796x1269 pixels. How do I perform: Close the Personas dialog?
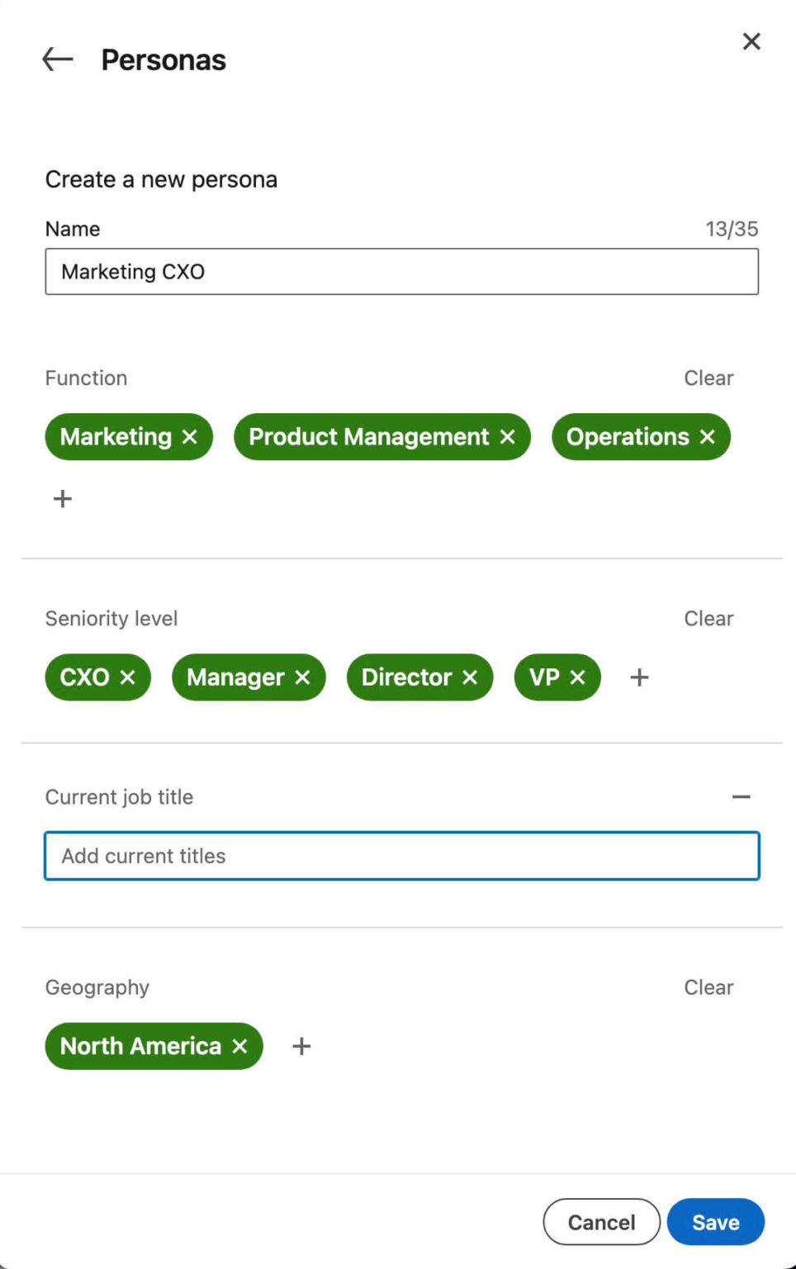[751, 41]
